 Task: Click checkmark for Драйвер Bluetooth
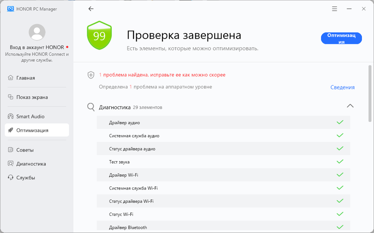(340, 227)
